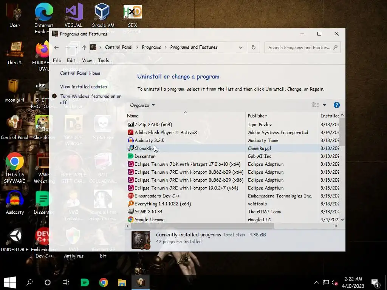Viewport: 387px width, 290px height.
Task: Open the Audacity desktop shortcut
Action: tap(15, 203)
